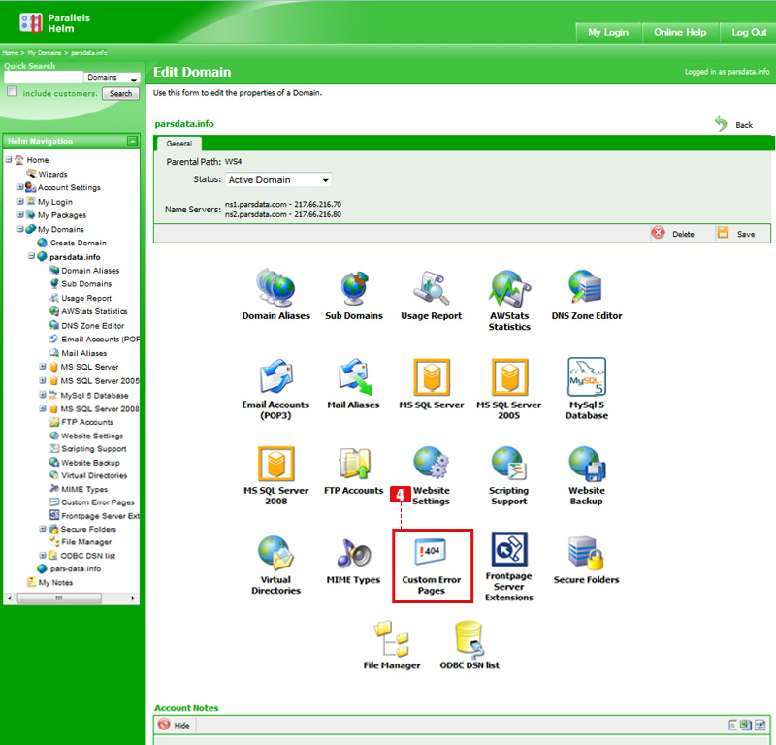Open AWStats Statistics icon in main panel
776x745 pixels.
point(509,289)
